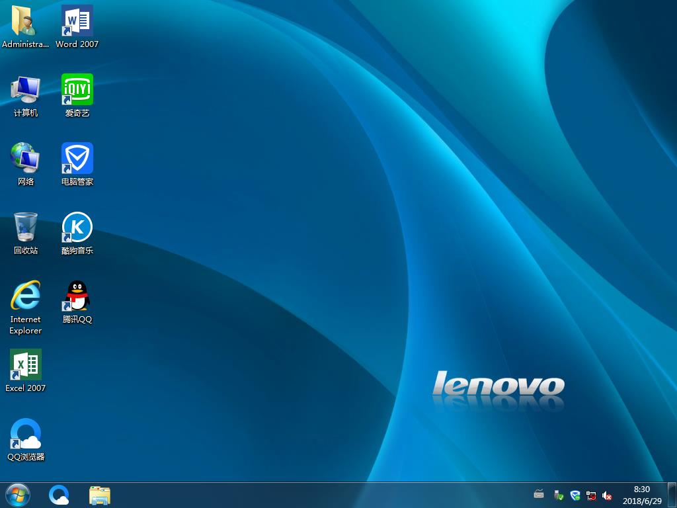This screenshot has width=677, height=508.
Task: Select the 回收站 recycle bin icon
Action: [26, 233]
